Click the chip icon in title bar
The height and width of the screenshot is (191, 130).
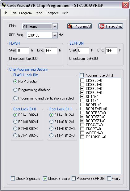[x=3, y=5]
